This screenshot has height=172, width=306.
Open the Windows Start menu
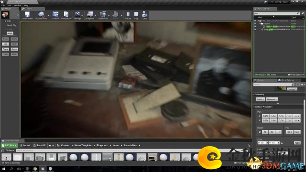pyautogui.click(x=4, y=169)
